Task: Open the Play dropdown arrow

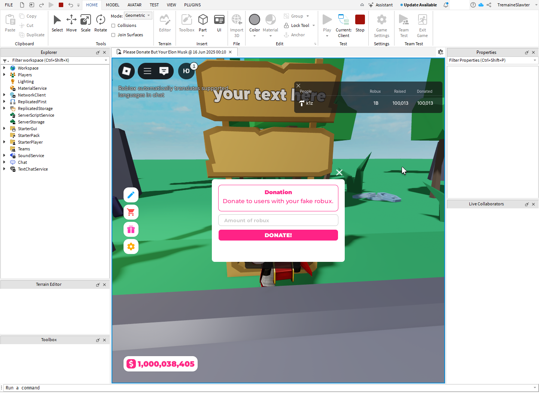Action: [x=327, y=36]
